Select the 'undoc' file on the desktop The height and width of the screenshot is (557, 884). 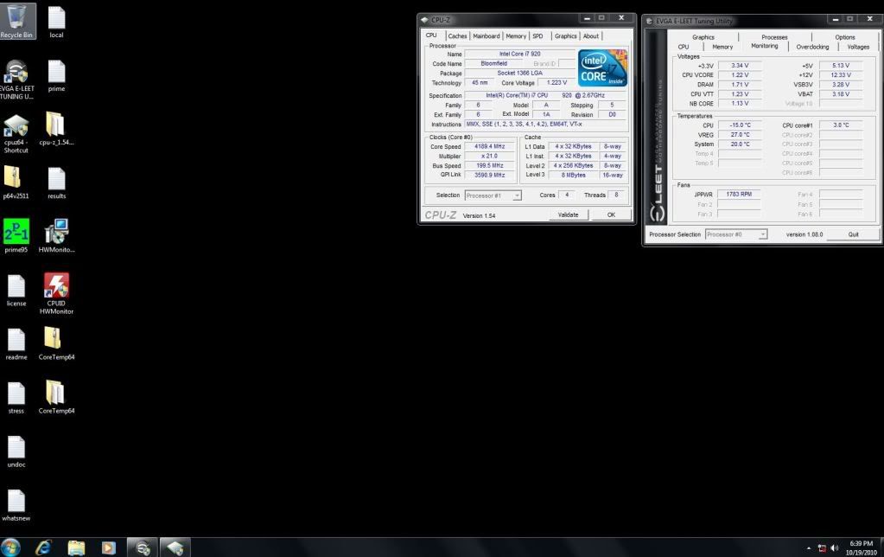tap(16, 451)
